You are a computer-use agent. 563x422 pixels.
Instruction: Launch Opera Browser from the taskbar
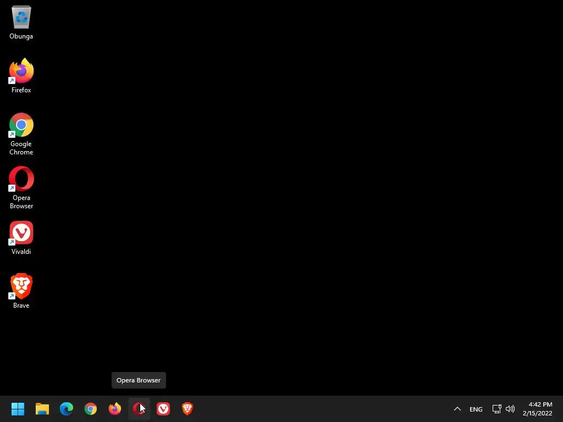139,409
